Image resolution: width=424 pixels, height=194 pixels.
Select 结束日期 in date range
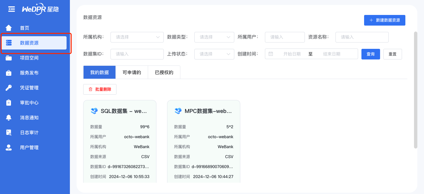click(332, 54)
